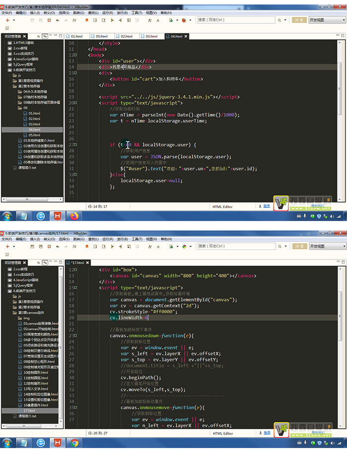
Task: Click volume tray icon under bottom window
Action: (x=332, y=443)
